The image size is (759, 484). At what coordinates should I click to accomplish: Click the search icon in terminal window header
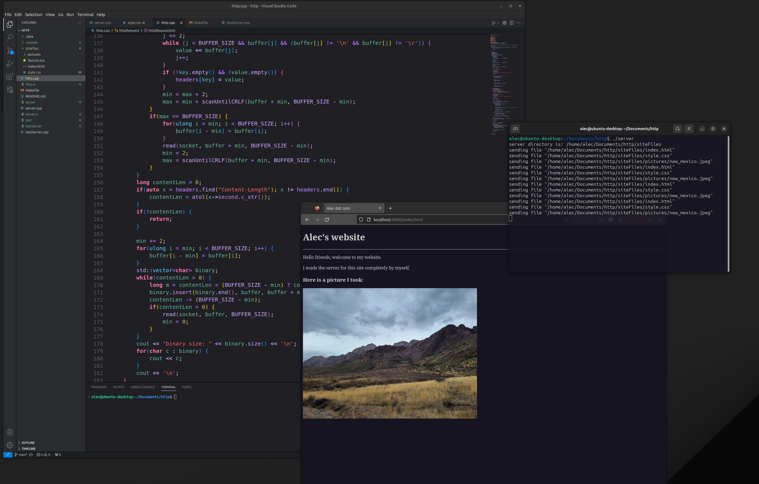(677, 129)
